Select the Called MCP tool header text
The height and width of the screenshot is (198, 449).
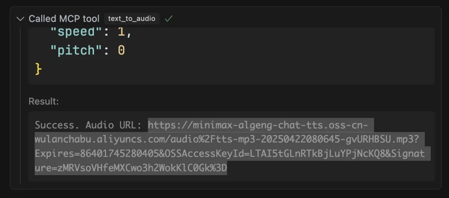64,19
